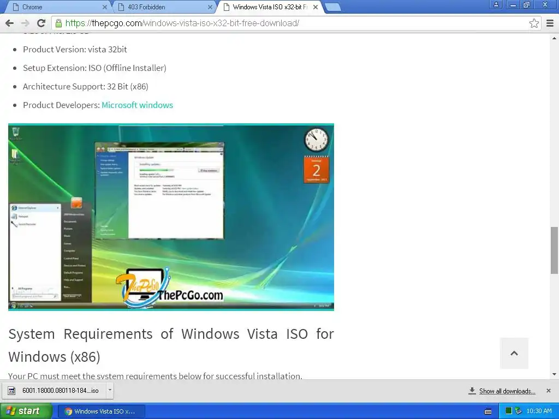Bookmark this page with the star
559x419 pixels.
coord(534,23)
